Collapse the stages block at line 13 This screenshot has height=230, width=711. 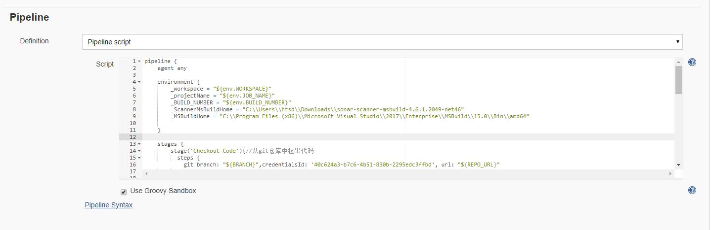139,144
